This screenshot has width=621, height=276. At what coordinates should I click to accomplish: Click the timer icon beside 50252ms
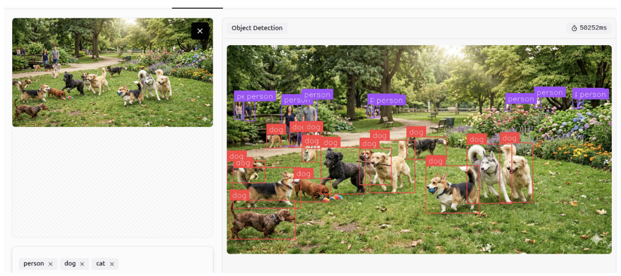click(x=574, y=28)
